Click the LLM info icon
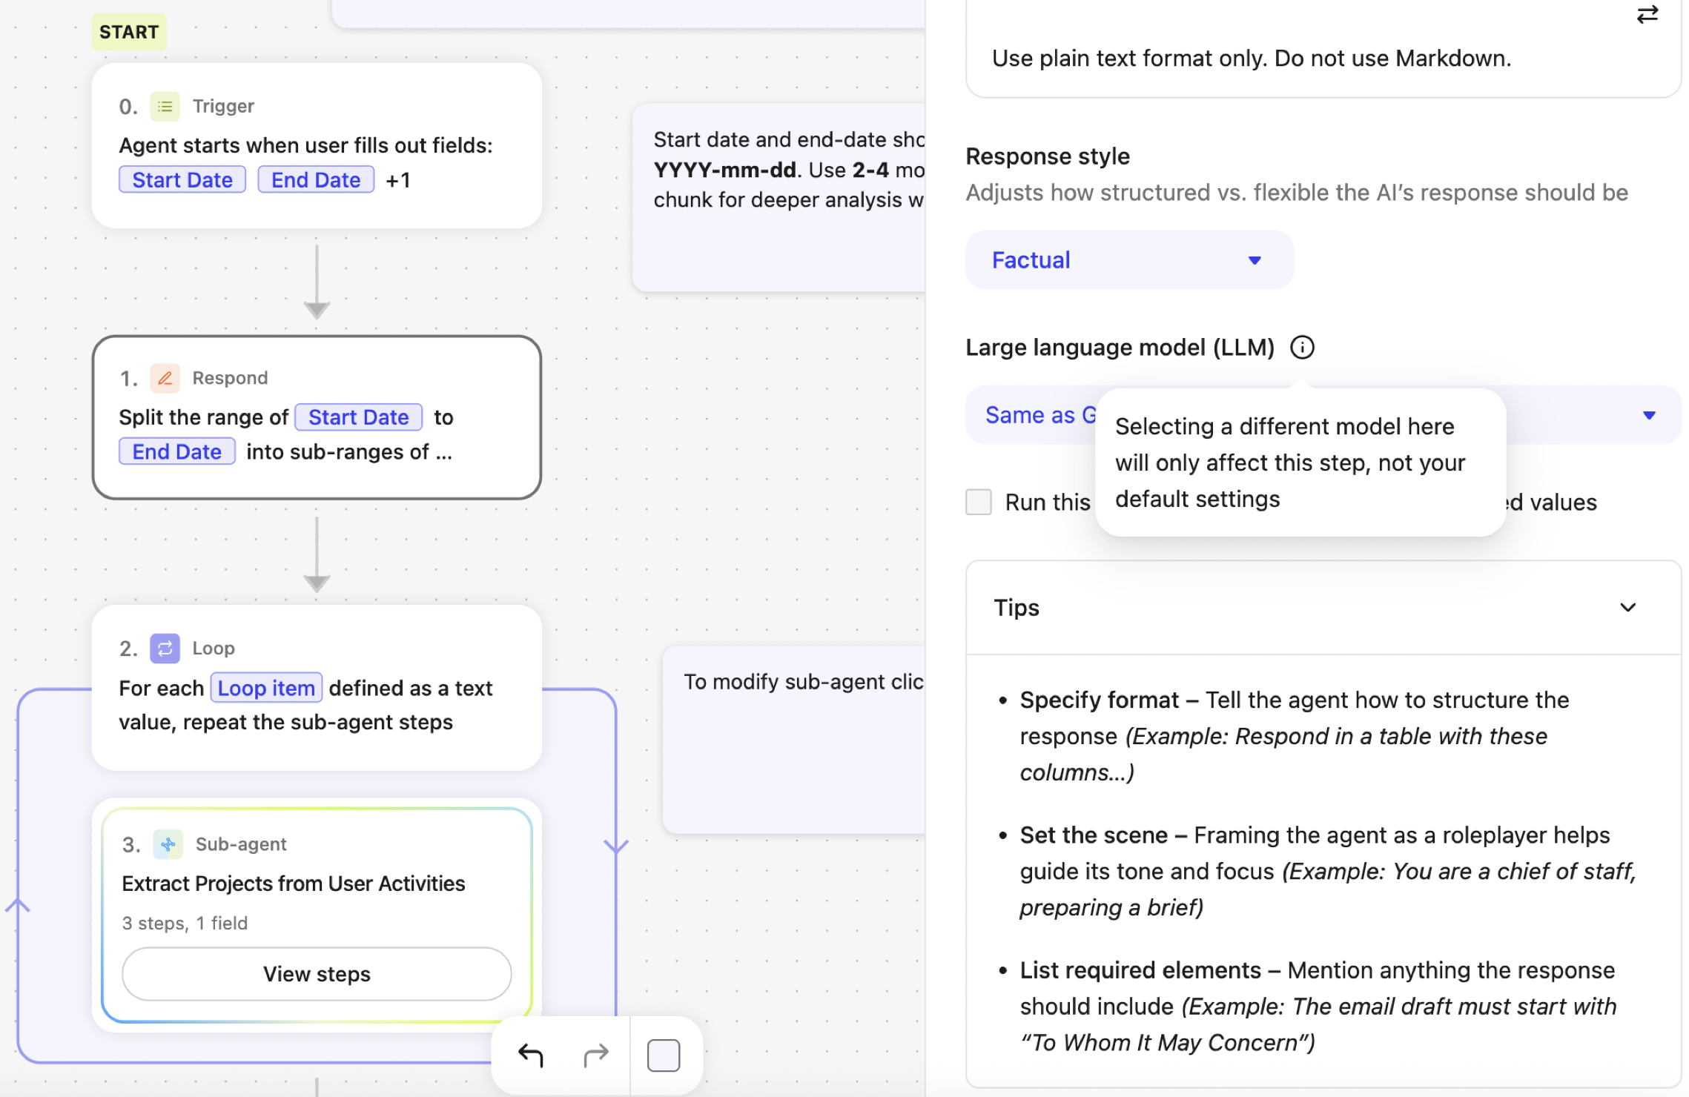This screenshot has width=1689, height=1097. (1302, 348)
